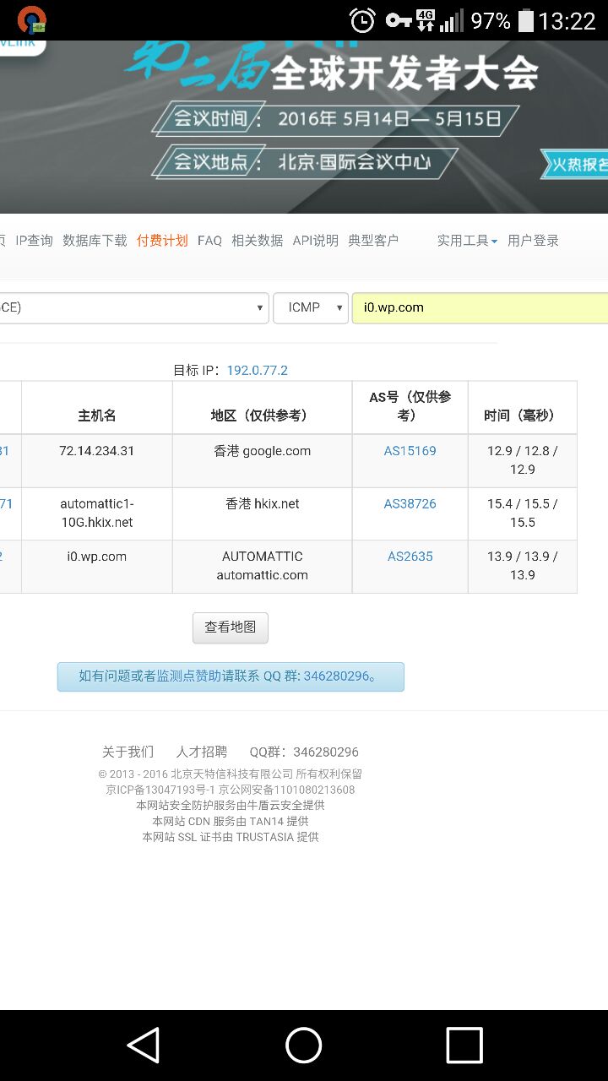Open the 关于我们 footer link
The width and height of the screenshot is (608, 1081).
click(x=128, y=752)
